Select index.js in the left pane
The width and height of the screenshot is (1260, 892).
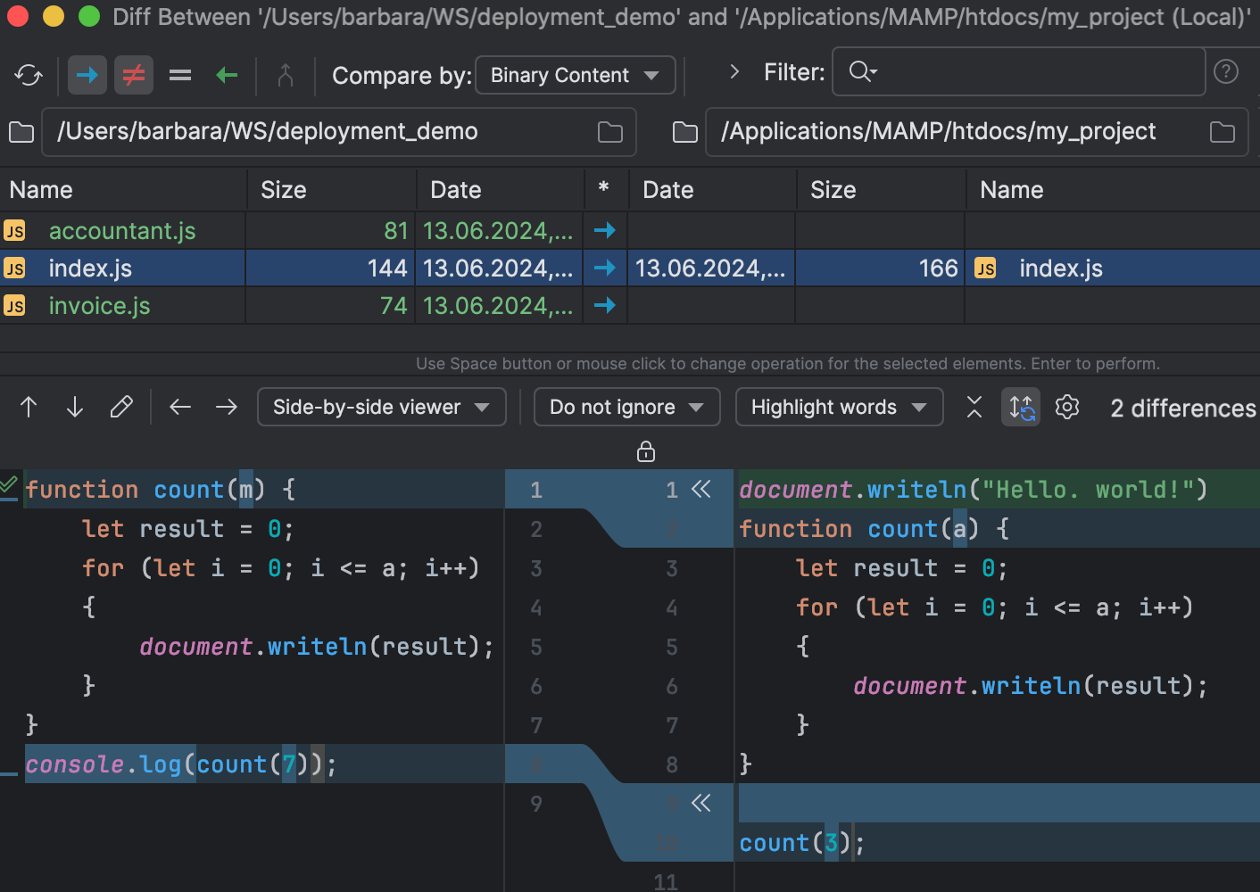[x=90, y=268]
